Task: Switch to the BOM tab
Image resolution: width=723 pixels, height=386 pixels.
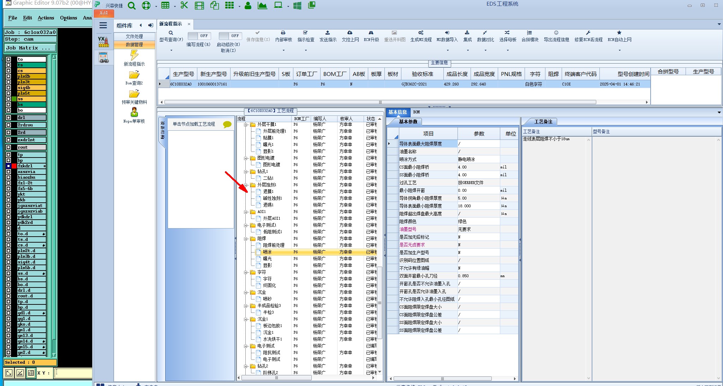Action: [x=417, y=112]
